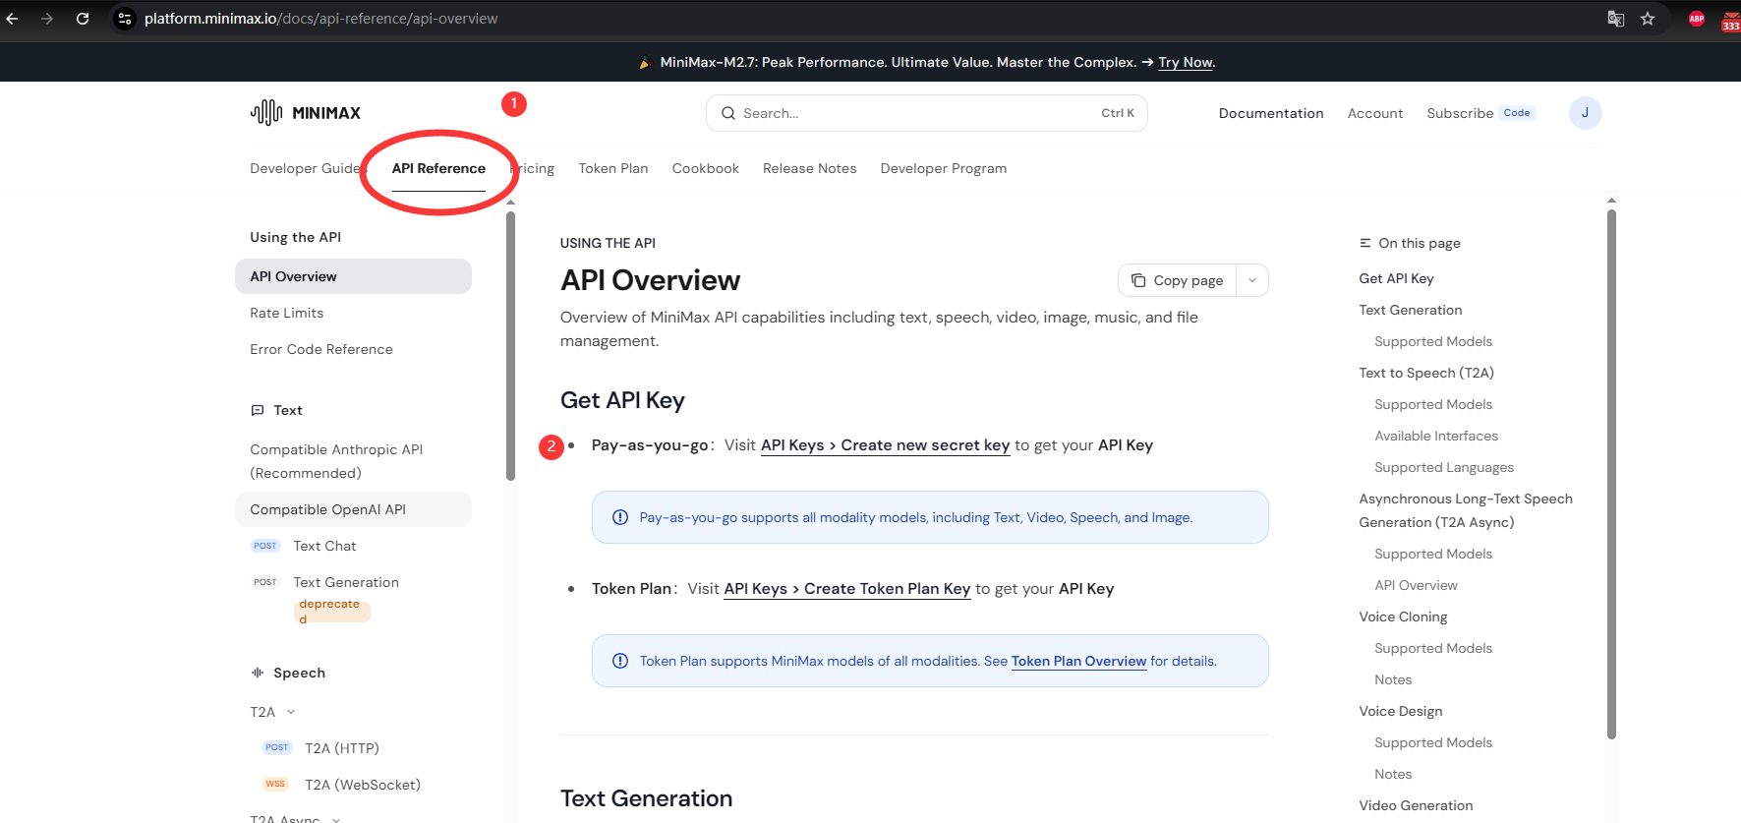
Task: Open site information icon beside the URL
Action: coord(125,19)
